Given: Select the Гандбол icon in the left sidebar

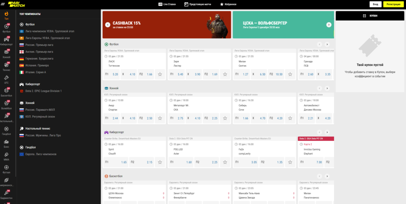Looking at the screenshot, I should (6, 130).
